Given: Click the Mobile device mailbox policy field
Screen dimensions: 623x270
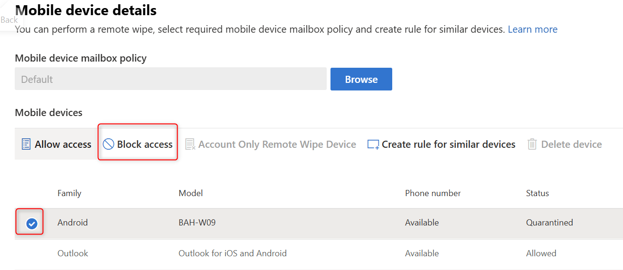Looking at the screenshot, I should [170, 79].
